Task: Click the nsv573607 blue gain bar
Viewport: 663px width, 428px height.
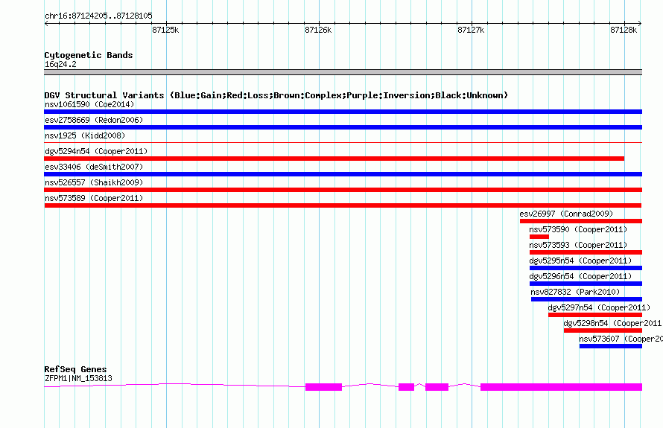Action: pyautogui.click(x=611, y=346)
